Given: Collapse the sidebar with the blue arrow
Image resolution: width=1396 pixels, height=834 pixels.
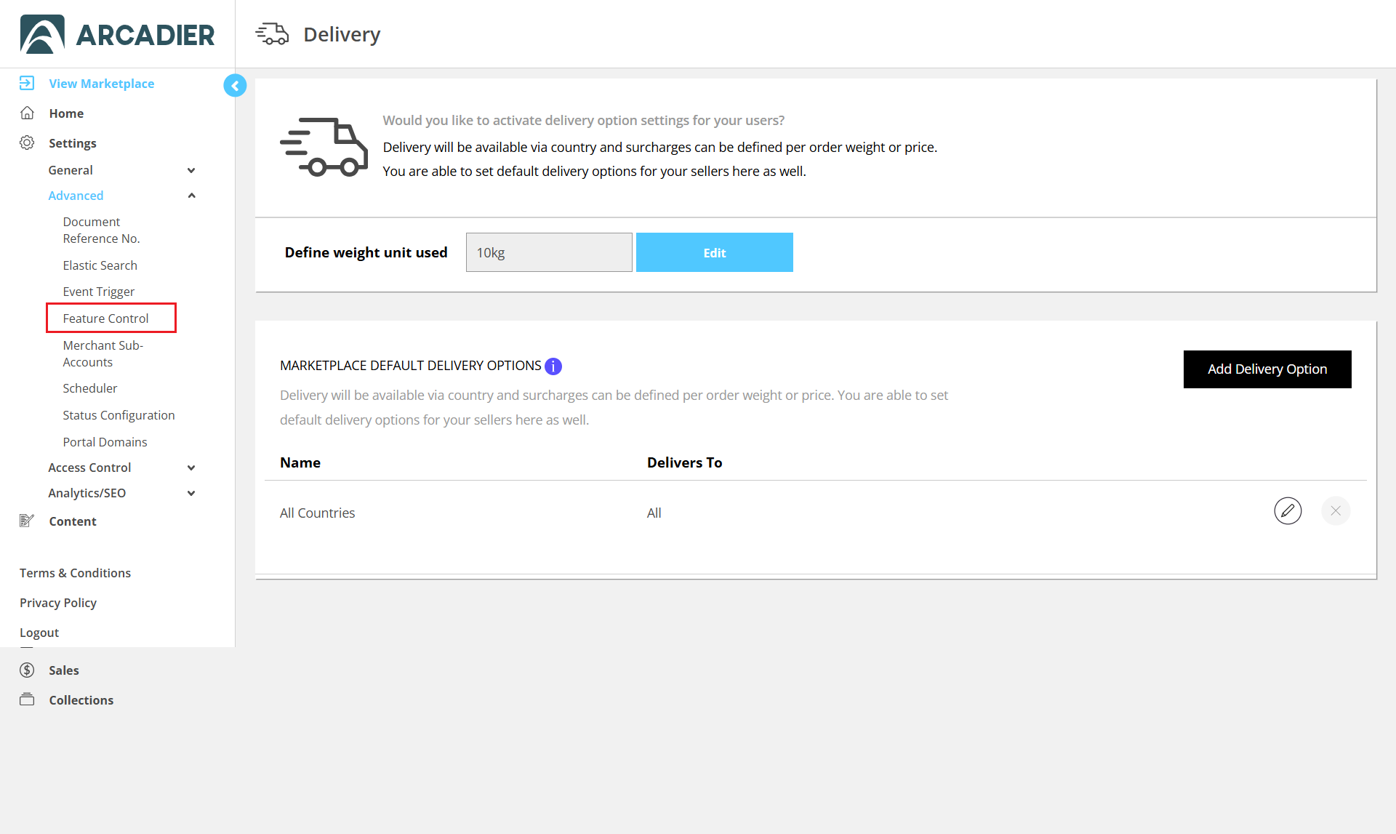Looking at the screenshot, I should pos(235,86).
